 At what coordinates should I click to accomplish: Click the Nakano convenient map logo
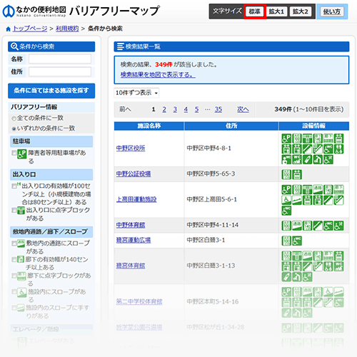pyautogui.click(x=34, y=11)
